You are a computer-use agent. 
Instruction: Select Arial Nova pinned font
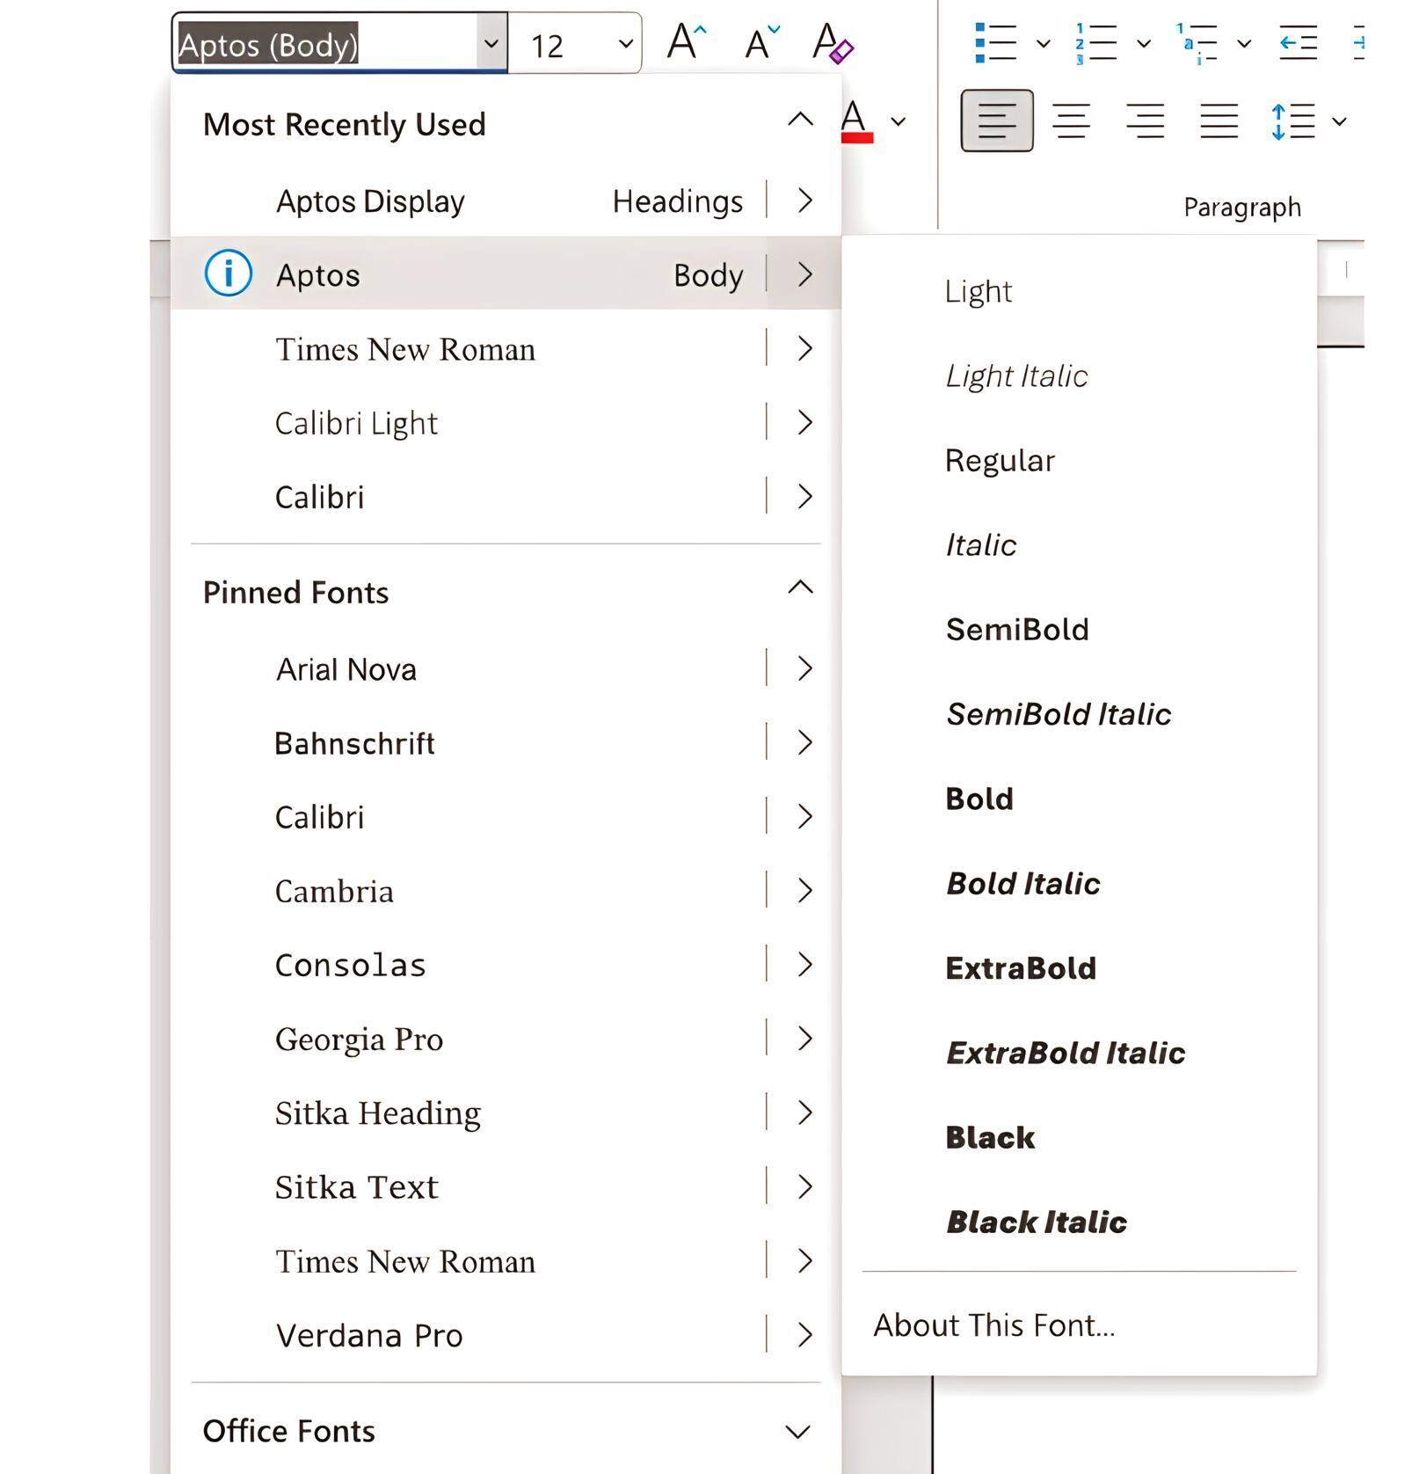468,669
